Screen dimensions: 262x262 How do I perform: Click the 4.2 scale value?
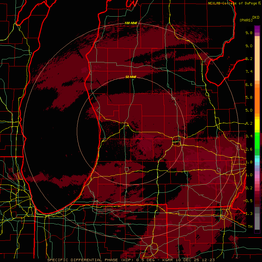point(249,123)
